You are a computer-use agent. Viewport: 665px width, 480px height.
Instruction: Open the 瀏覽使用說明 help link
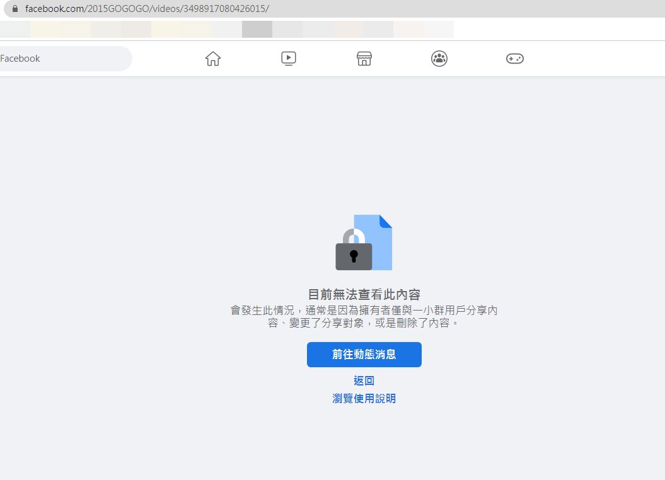(x=364, y=399)
